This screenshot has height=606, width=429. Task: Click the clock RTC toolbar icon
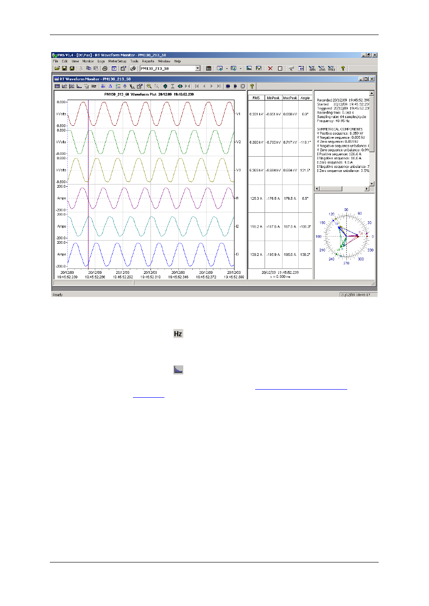pos(280,69)
